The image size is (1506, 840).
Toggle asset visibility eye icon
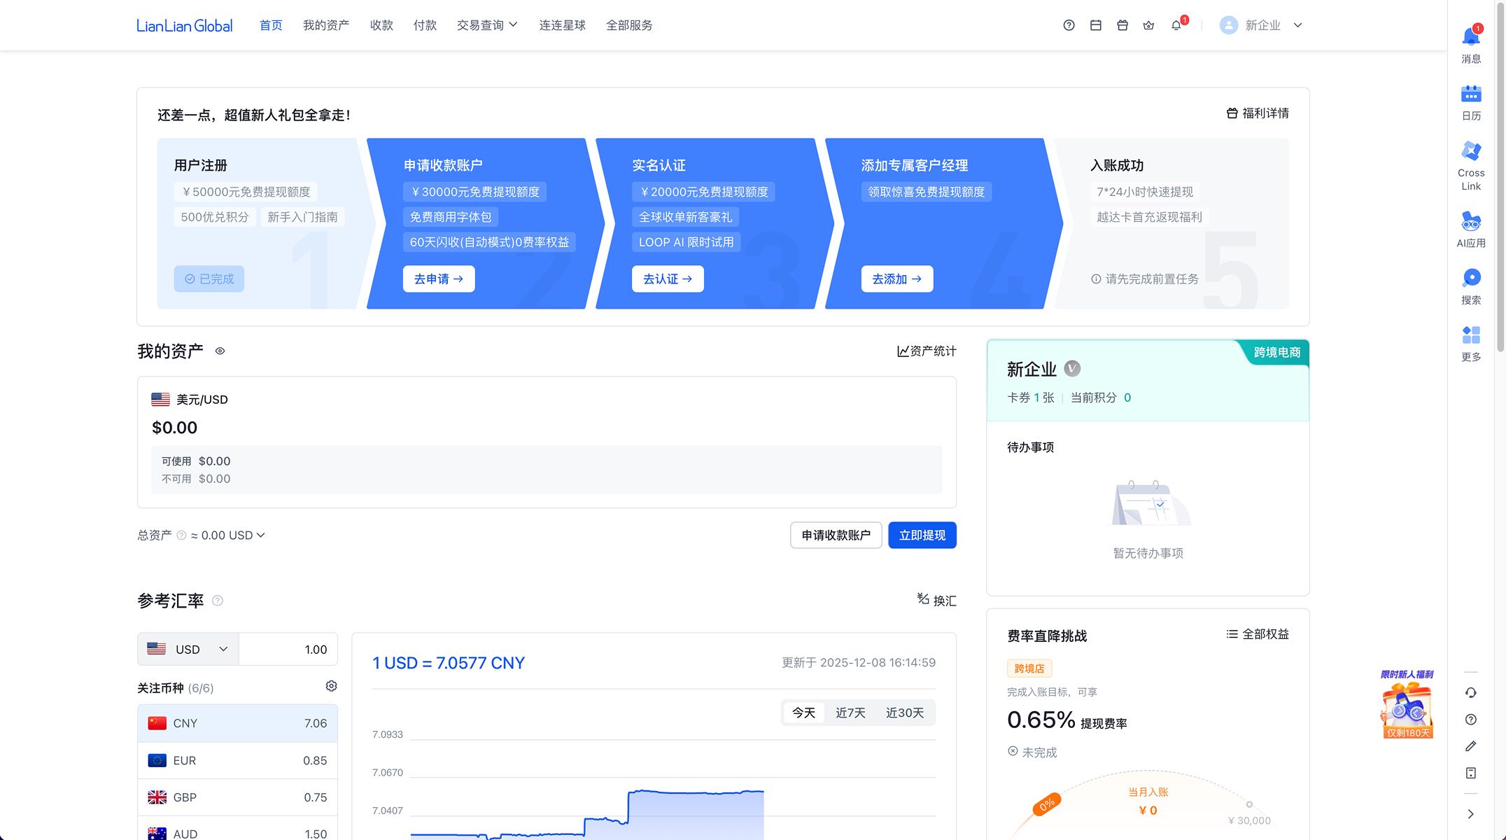pyautogui.click(x=220, y=351)
